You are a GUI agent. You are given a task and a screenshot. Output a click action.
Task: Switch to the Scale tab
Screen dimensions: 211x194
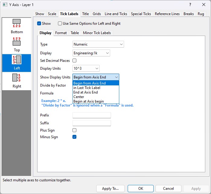click(52, 14)
